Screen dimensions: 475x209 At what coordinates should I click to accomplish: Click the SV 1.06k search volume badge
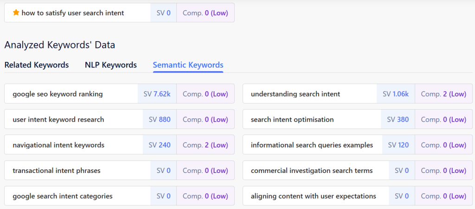pos(395,94)
